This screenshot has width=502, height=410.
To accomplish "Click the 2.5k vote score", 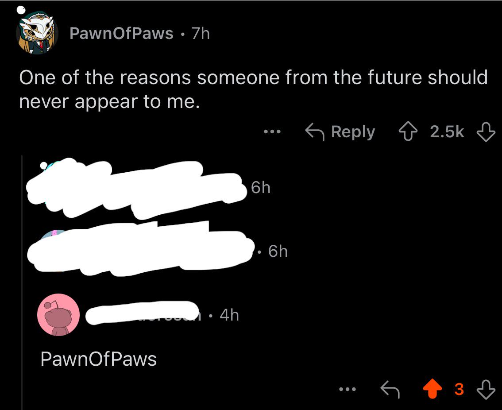I will (x=447, y=132).
